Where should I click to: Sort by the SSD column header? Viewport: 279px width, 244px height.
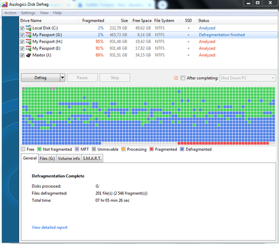(x=188, y=20)
